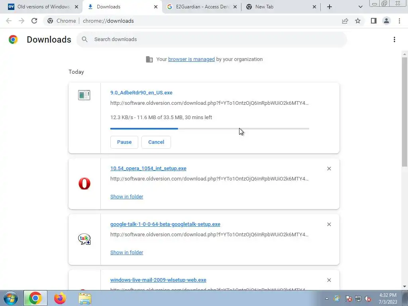Image resolution: width=408 pixels, height=306 pixels.
Task: Close the Old versions of Windows tab
Action: pos(76,7)
